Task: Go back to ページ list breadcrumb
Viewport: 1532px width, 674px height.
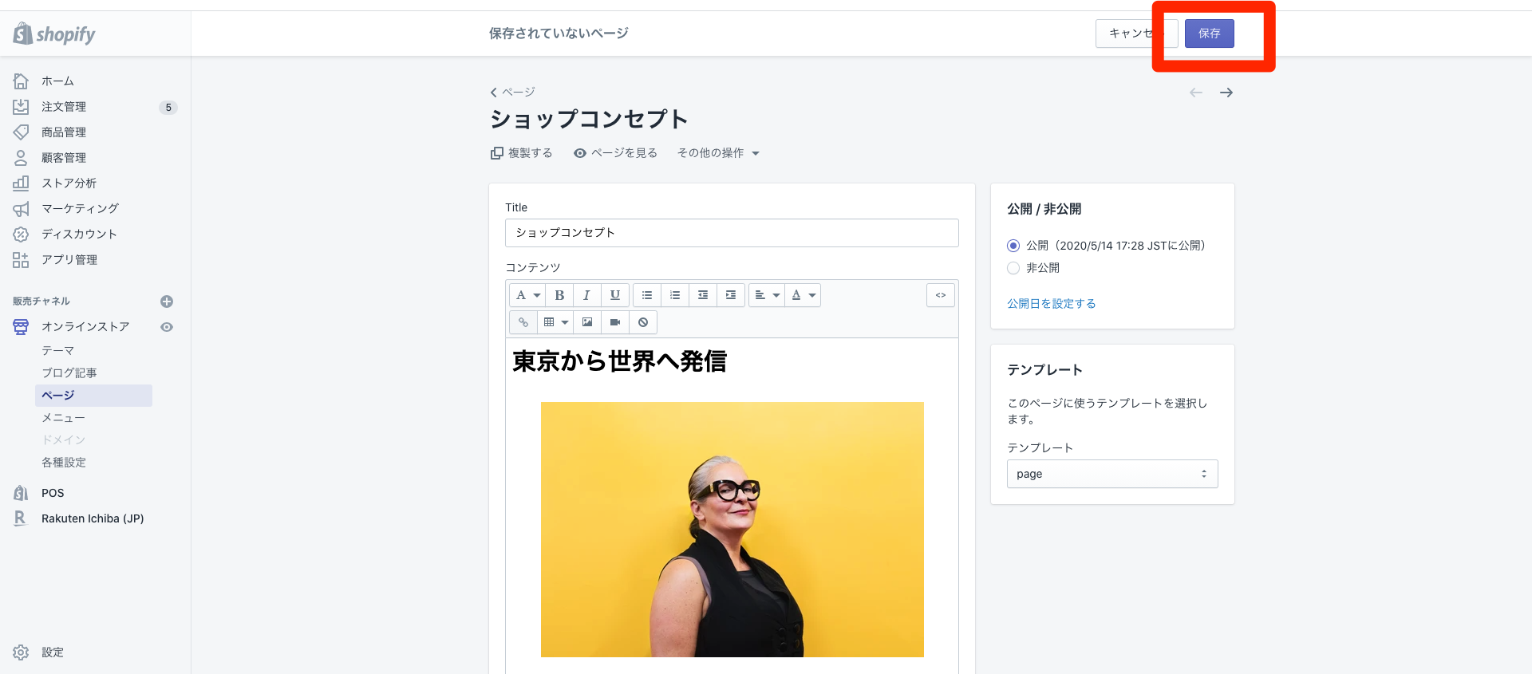Action: (x=512, y=93)
